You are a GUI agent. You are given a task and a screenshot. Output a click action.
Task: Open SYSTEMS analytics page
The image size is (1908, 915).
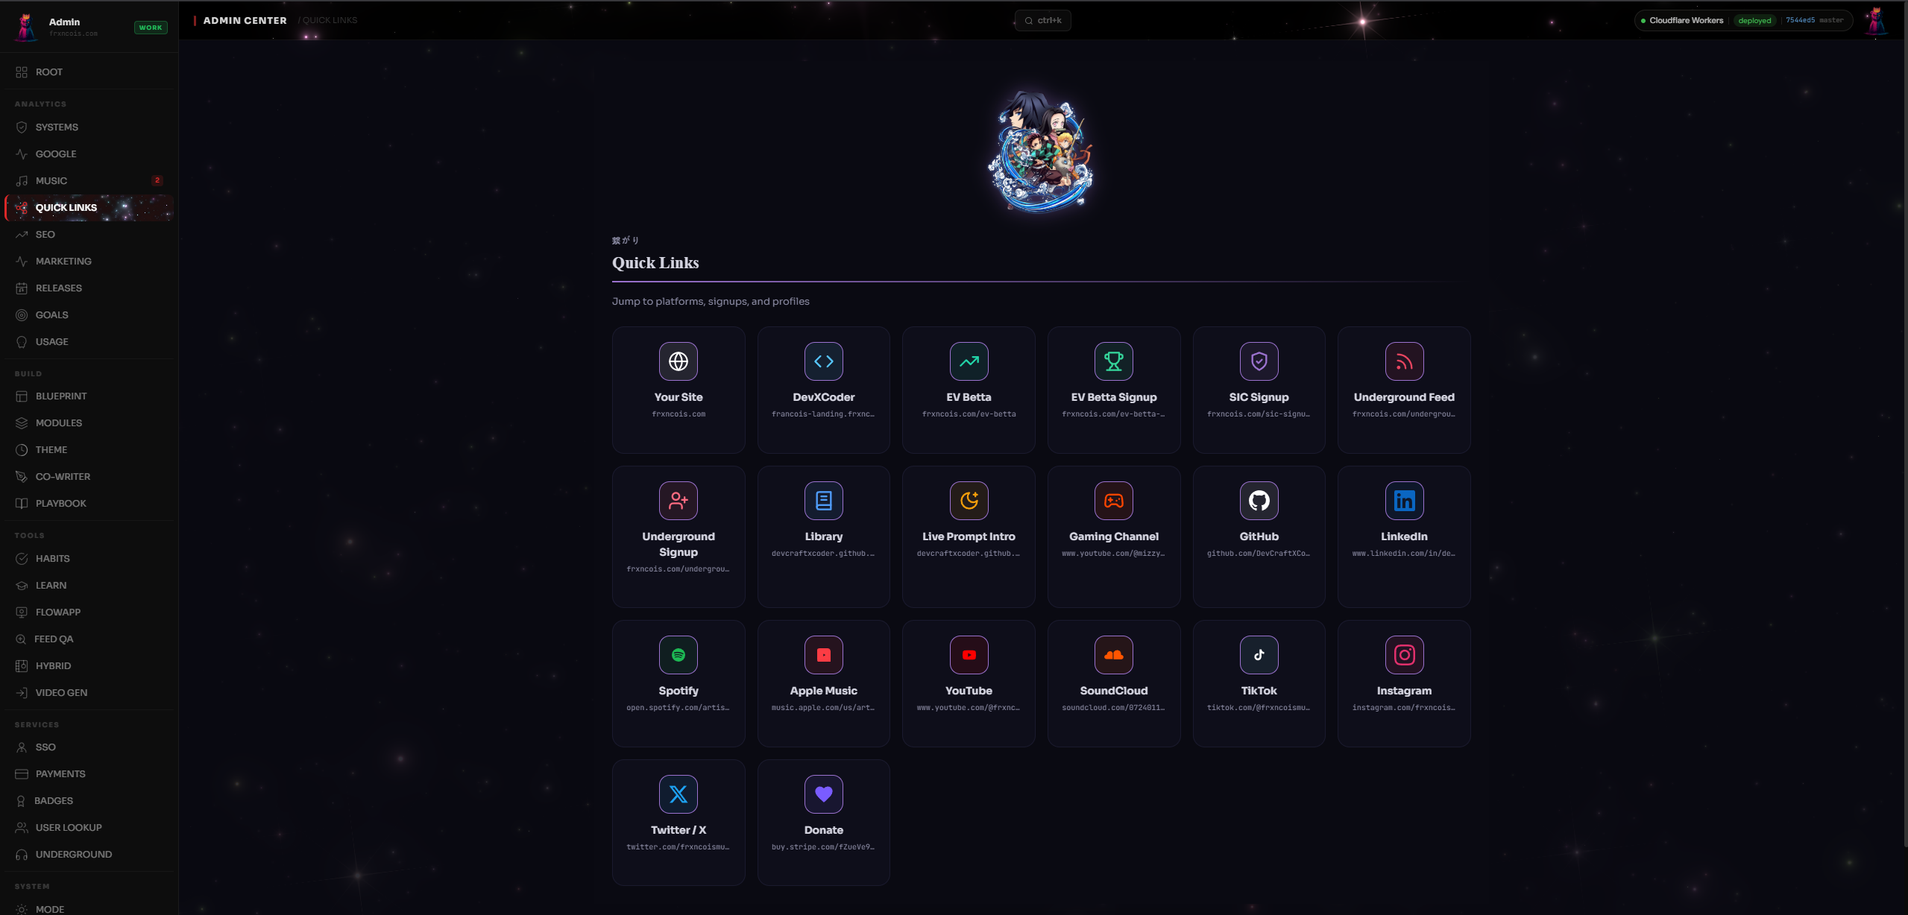(x=89, y=127)
